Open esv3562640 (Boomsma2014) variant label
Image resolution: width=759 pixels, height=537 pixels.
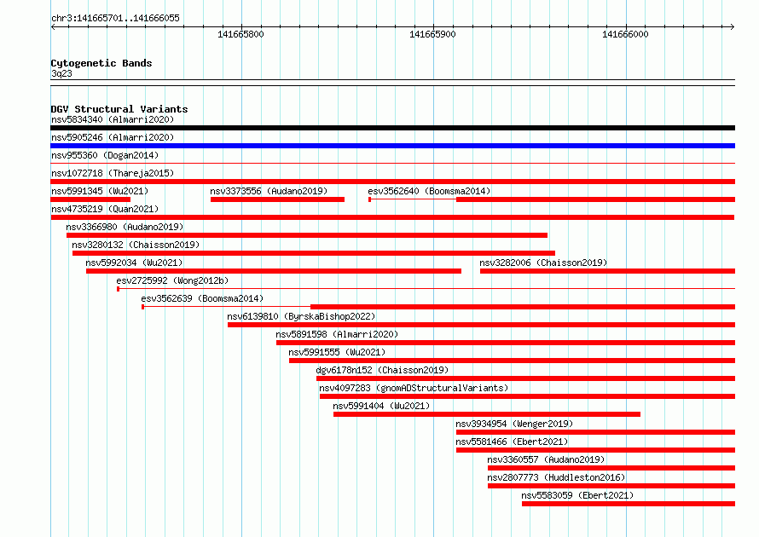pos(429,191)
